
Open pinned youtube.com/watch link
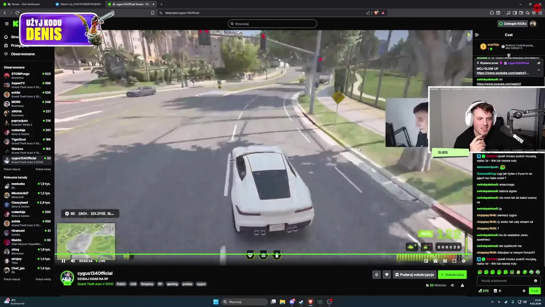(x=502, y=73)
